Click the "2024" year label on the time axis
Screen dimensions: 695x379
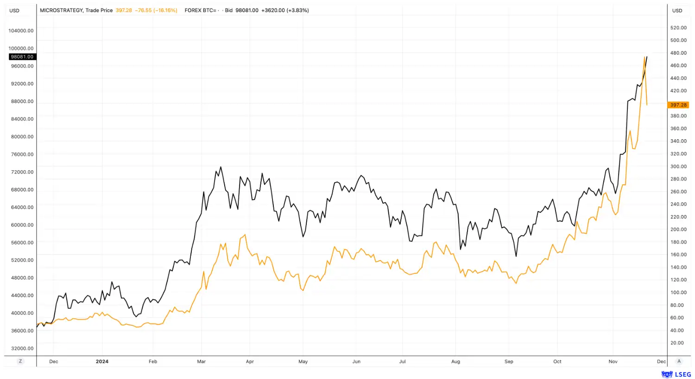point(102,361)
